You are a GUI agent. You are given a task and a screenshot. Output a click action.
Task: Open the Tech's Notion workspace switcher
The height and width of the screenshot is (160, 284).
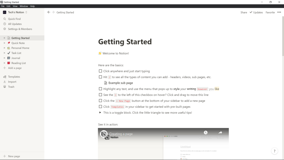(15, 12)
